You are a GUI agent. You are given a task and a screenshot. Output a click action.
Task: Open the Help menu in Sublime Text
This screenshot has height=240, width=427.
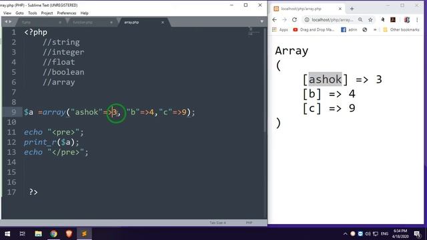85,13
